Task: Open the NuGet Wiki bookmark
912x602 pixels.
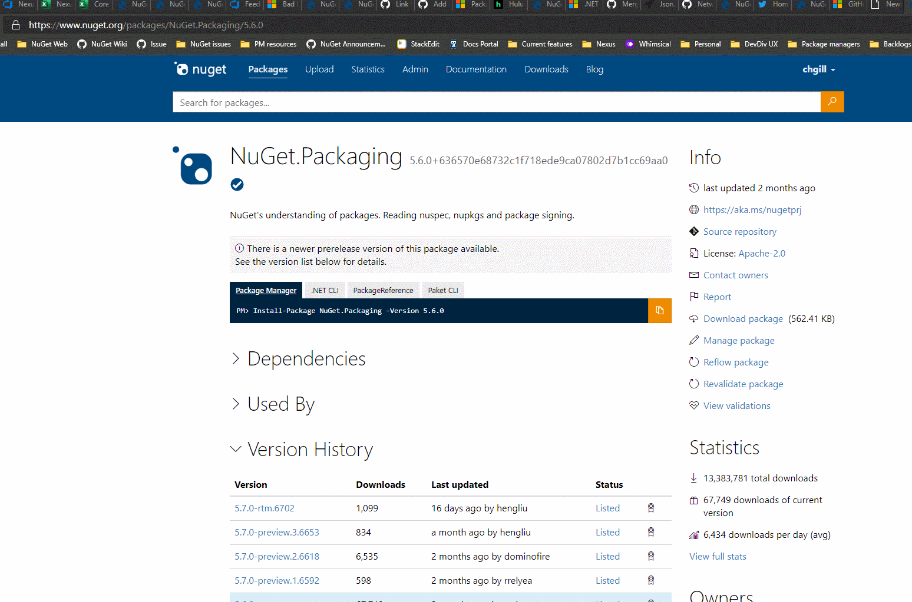Action: coord(103,44)
